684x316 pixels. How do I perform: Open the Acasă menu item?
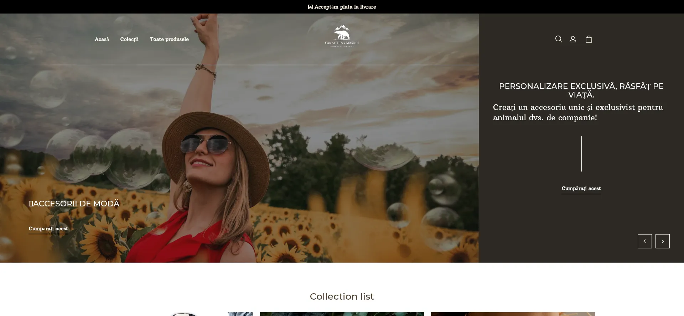(x=102, y=39)
